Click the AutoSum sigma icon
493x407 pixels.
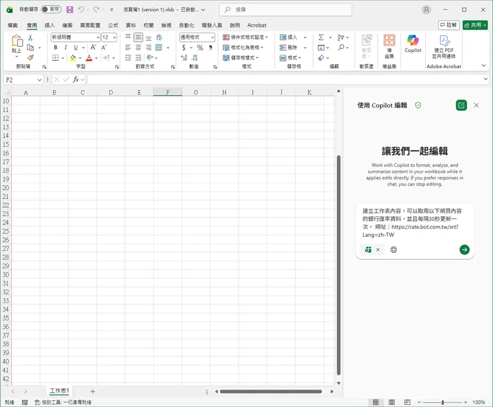[321, 37]
